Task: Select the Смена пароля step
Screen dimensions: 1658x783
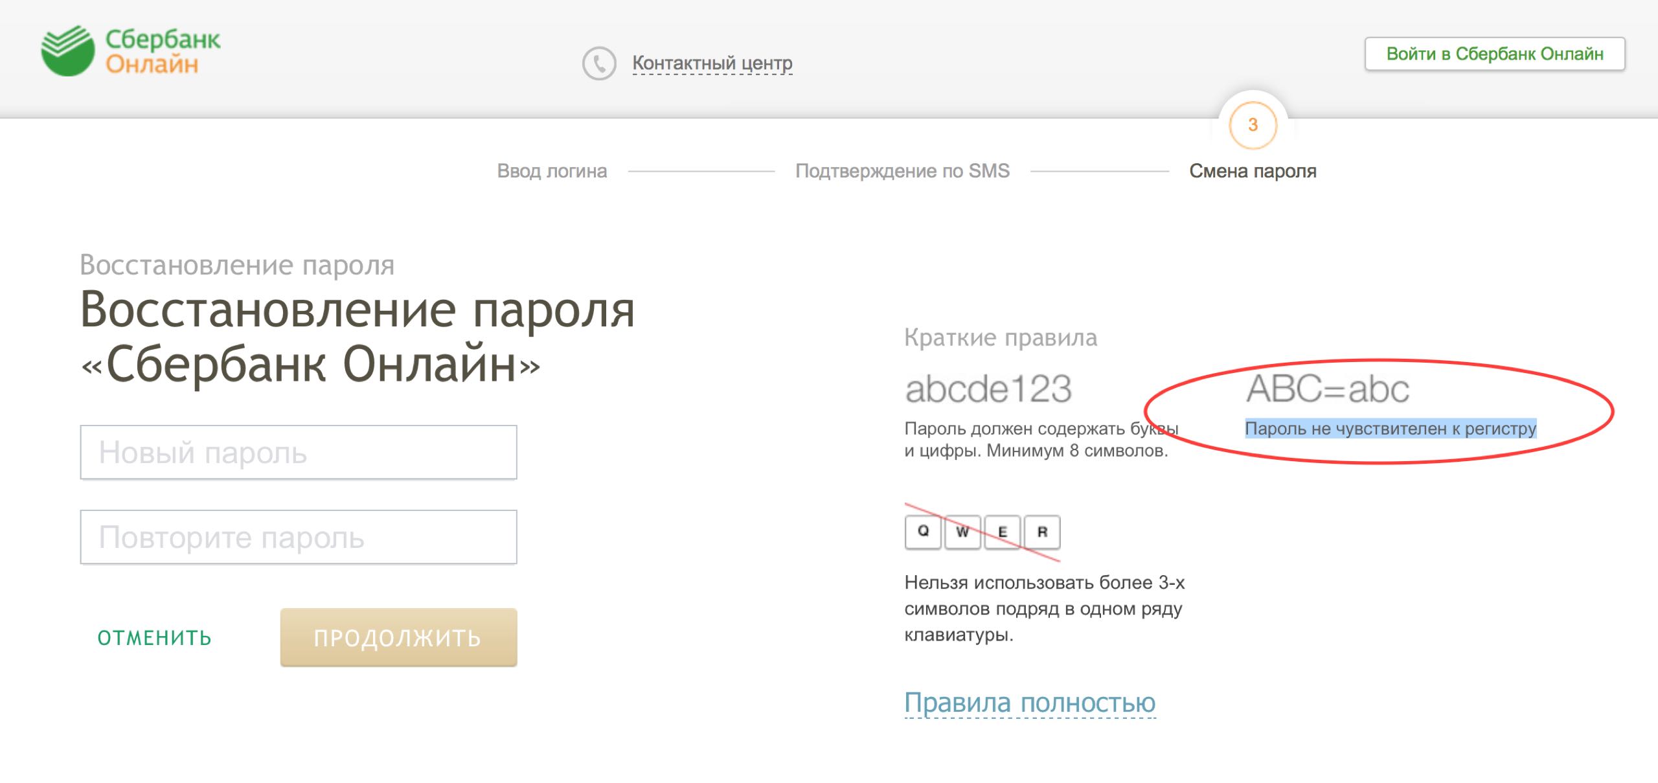Action: (x=1253, y=171)
